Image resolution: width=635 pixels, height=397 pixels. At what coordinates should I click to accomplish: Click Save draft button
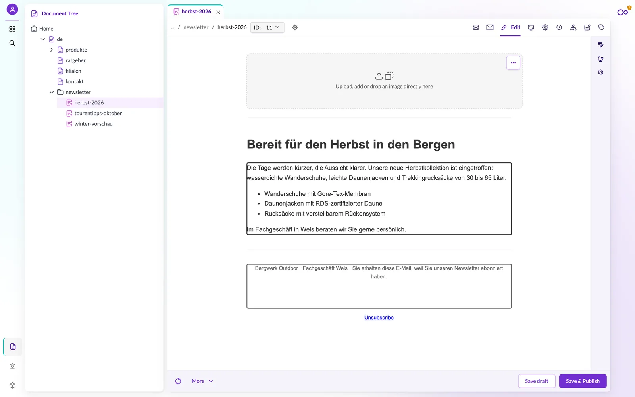537,381
